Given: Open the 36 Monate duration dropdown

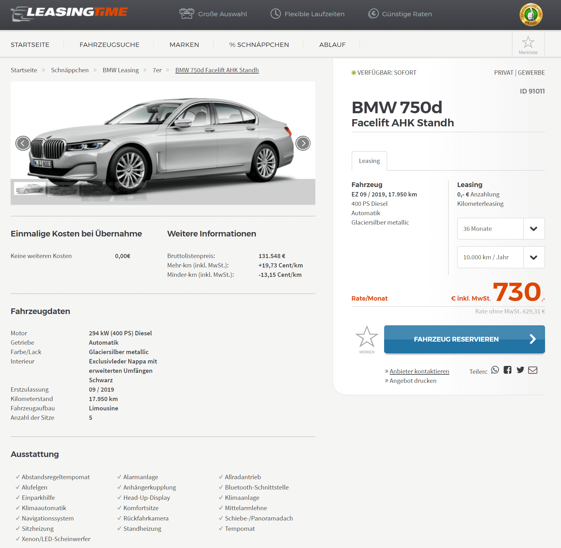Looking at the screenshot, I should (501, 229).
